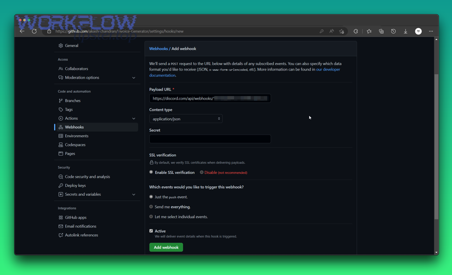Click the General gear icon
Screen dimensions: 452x275
tap(61, 46)
